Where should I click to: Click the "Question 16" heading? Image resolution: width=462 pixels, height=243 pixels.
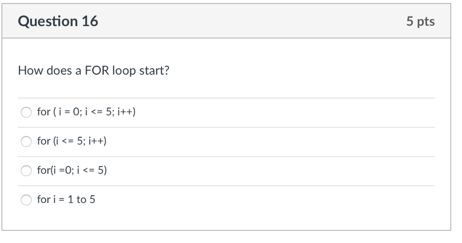click(x=58, y=21)
